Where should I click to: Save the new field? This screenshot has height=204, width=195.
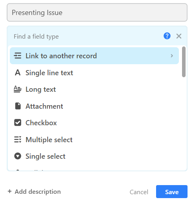[172, 192]
